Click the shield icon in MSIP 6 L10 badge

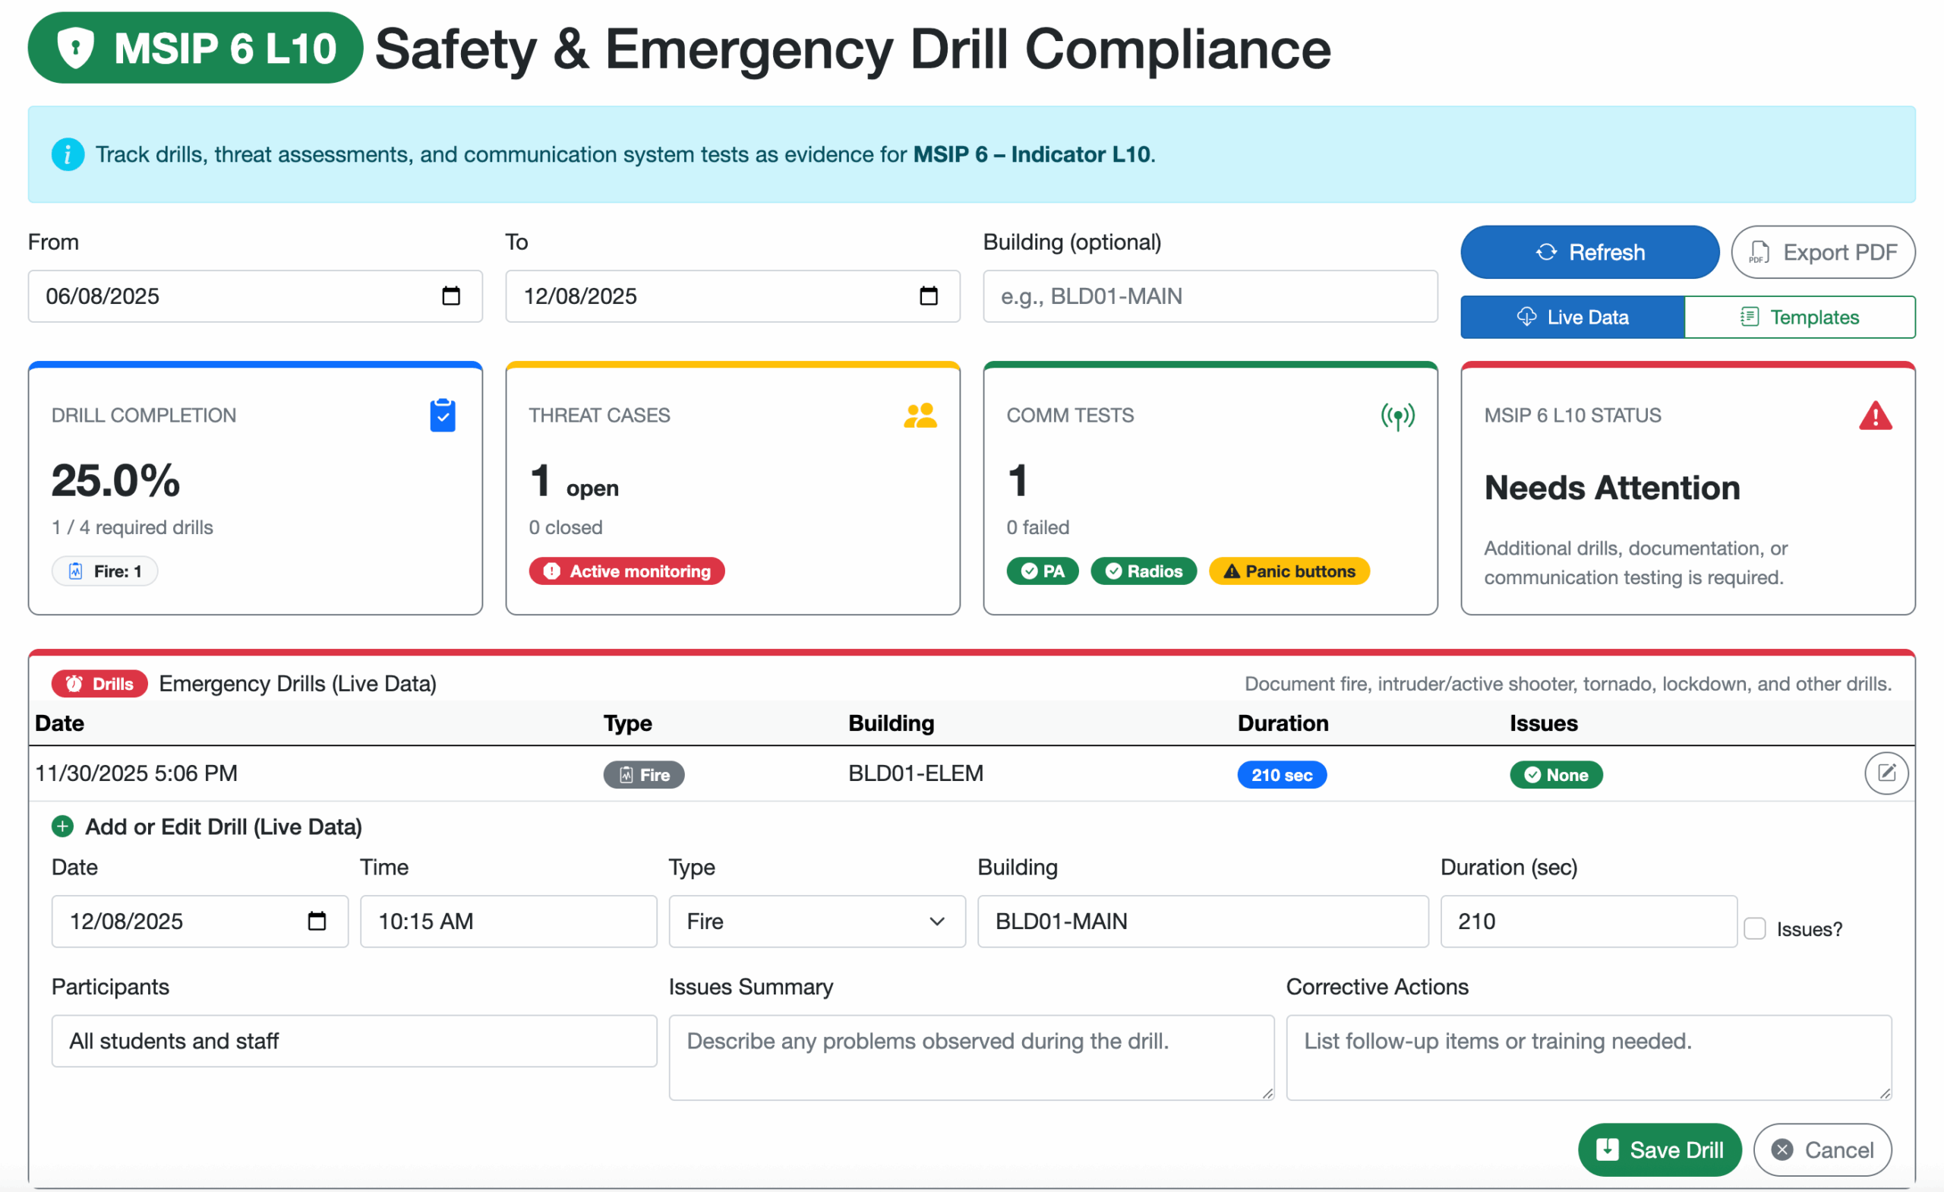click(x=76, y=47)
